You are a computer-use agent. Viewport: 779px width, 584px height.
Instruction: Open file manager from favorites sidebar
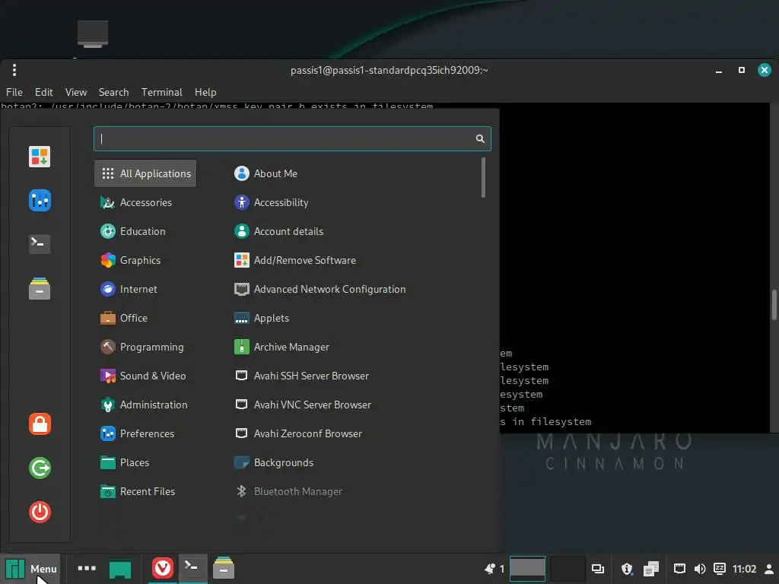40,288
